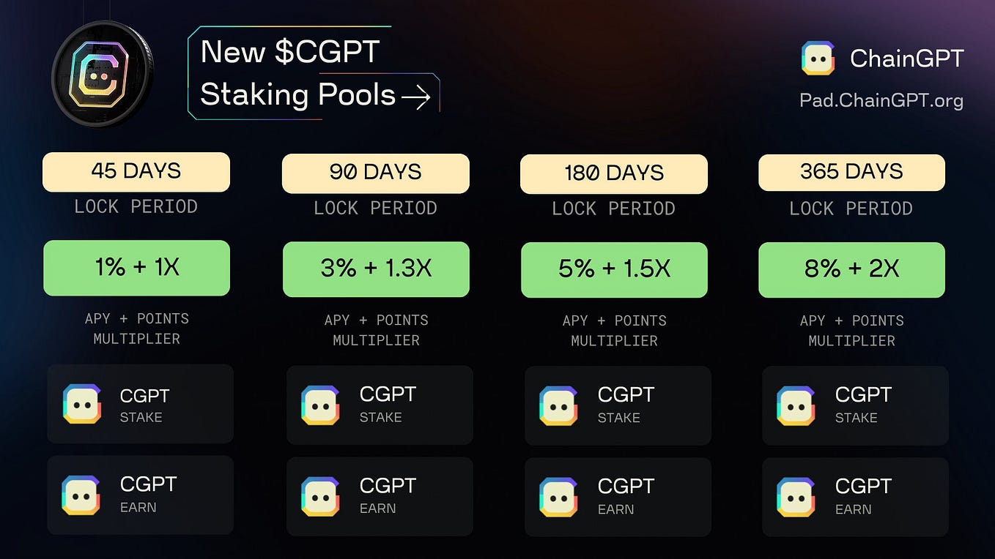Image resolution: width=995 pixels, height=559 pixels.
Task: Select CGPT Stake icon in 45 days pool
Action: (x=81, y=405)
